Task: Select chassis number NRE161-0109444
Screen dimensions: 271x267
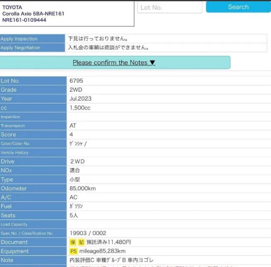Action: [x=24, y=20]
